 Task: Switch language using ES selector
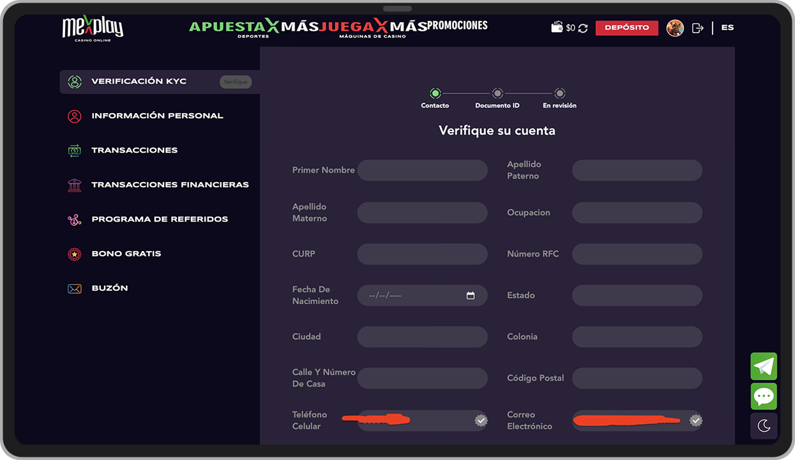click(727, 27)
